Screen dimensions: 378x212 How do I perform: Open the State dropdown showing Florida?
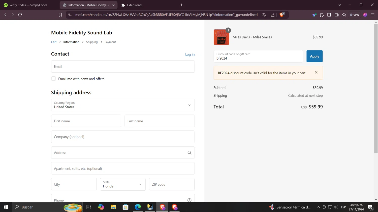click(123, 184)
